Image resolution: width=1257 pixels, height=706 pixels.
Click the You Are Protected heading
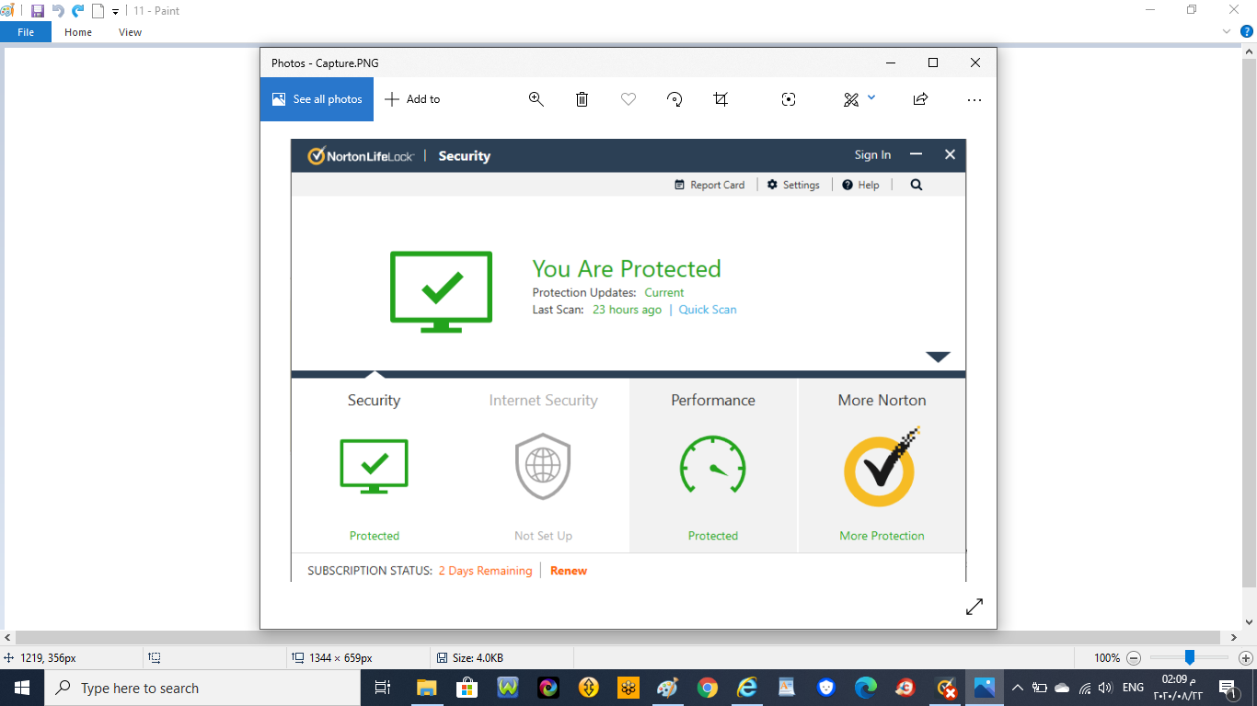(627, 268)
